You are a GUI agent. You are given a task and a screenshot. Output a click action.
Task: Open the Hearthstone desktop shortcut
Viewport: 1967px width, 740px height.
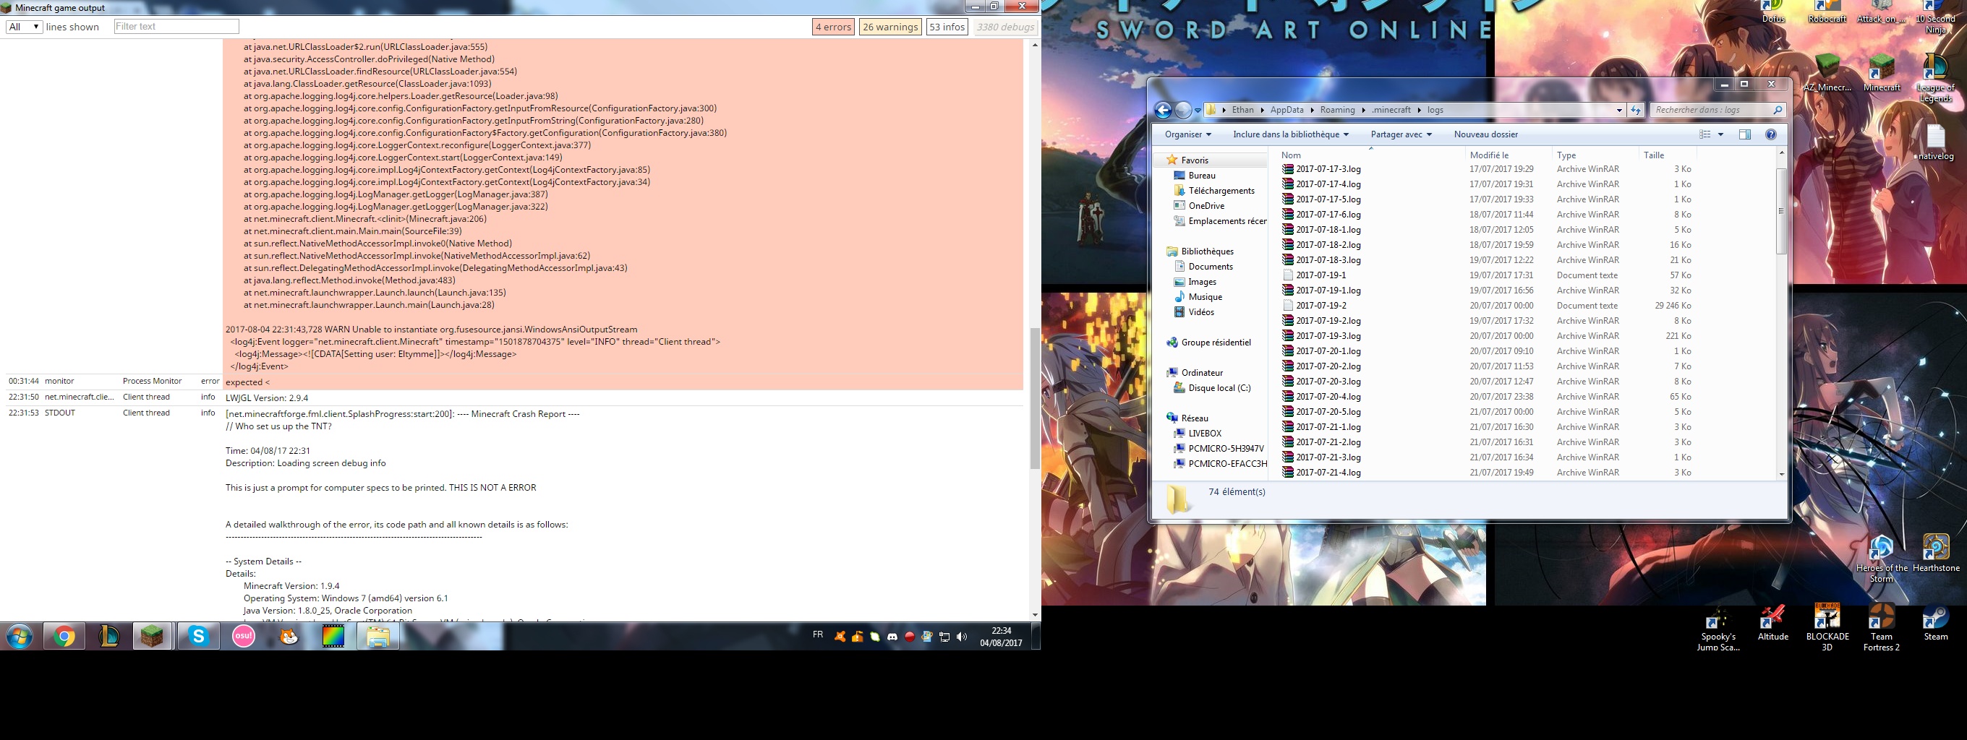pyautogui.click(x=1936, y=554)
